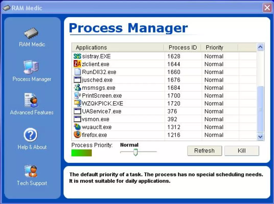
Task: Go to the Advanced Features label
Action: click(32, 112)
